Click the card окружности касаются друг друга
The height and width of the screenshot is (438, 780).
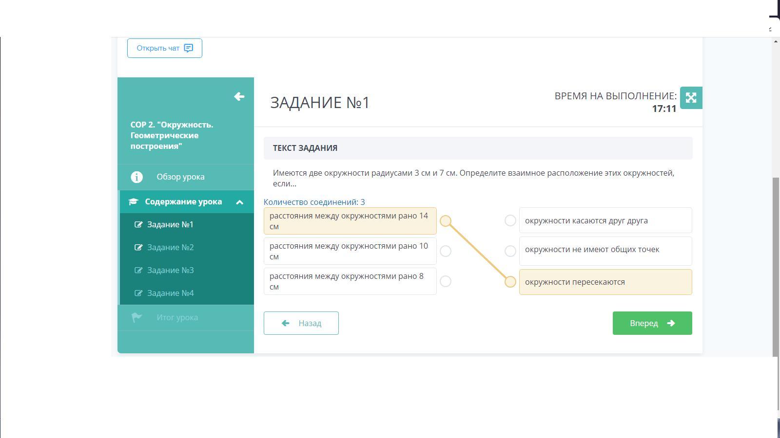[605, 220]
